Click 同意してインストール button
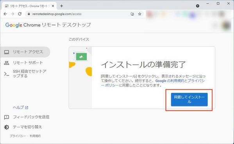The image size is (234, 144). [189, 100]
